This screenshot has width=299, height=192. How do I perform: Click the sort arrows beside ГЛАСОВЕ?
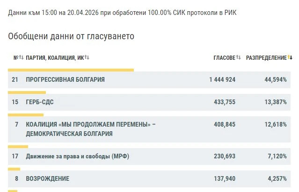pyautogui.click(x=239, y=57)
